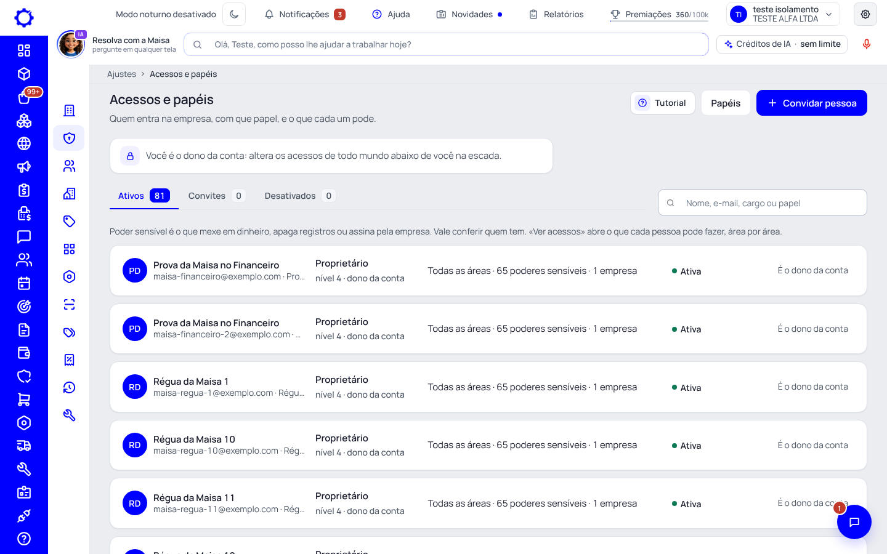This screenshot has height=554, width=887.
Task: Click the scan frame icon in submenu
Action: click(x=69, y=304)
